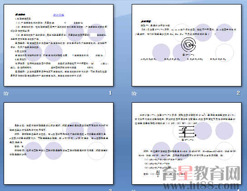Click the animation star icon below slide 2
247x191 pixels.
click(x=134, y=94)
